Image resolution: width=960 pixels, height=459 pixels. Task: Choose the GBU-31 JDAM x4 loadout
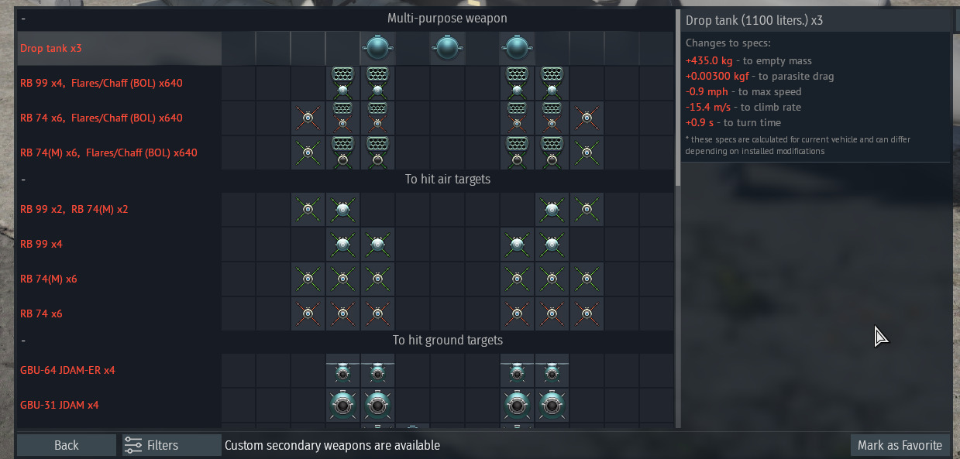[x=346, y=405]
